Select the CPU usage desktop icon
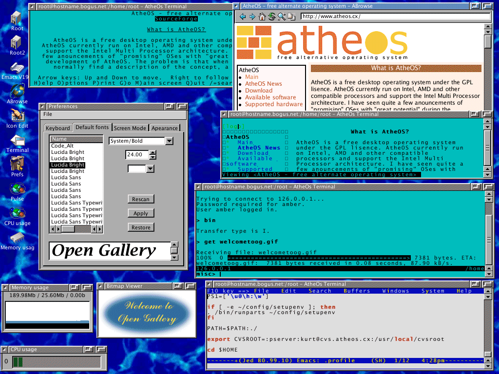This screenshot has width=499, height=374. pyautogui.click(x=17, y=216)
